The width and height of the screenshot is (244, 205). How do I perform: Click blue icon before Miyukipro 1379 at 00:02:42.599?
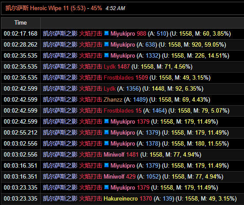point(106,121)
